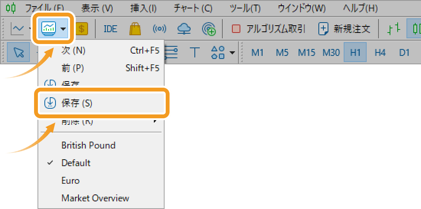
Task: Click the signals broadcast icon
Action: [x=159, y=29]
